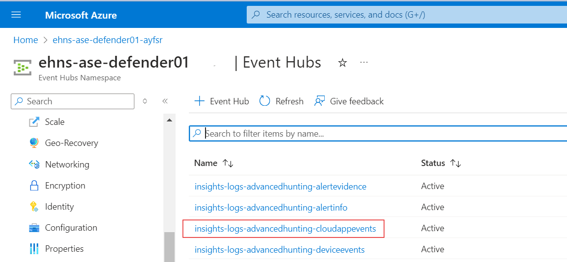Open Encryption settings
The image size is (567, 262).
65,186
